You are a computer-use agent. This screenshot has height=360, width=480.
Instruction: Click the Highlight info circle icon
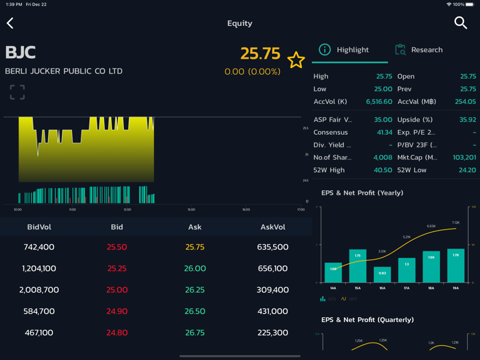(x=325, y=49)
